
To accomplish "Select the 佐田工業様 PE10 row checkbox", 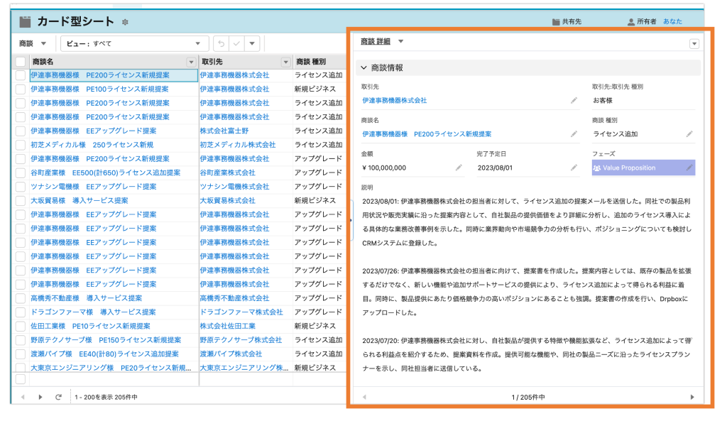I will coord(21,326).
